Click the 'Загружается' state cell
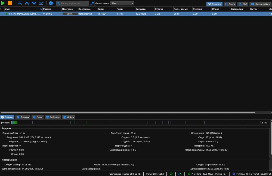The image size is (272, 176). [x=85, y=14]
